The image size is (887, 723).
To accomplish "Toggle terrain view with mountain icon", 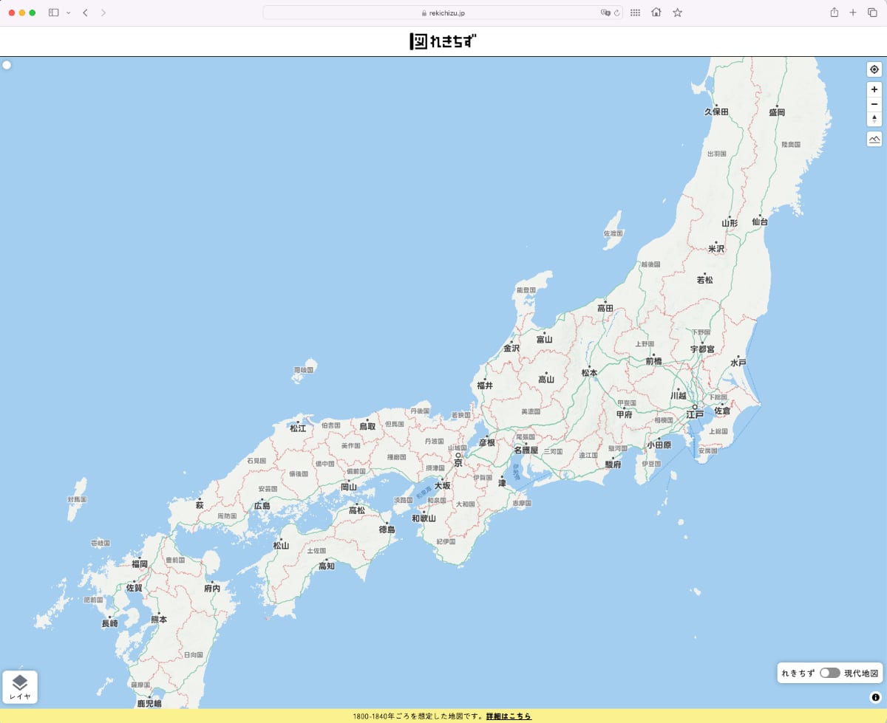I will (874, 139).
